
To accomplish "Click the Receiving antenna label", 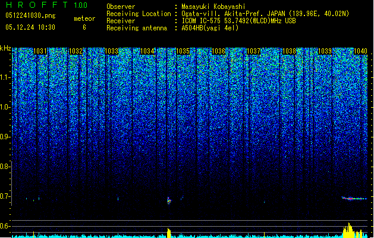I will pyautogui.click(x=137, y=28).
